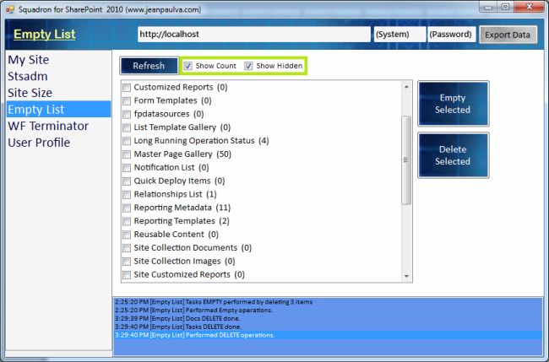Select Empty List in the sidebar
Screen dimensions: 549x362
coord(58,110)
